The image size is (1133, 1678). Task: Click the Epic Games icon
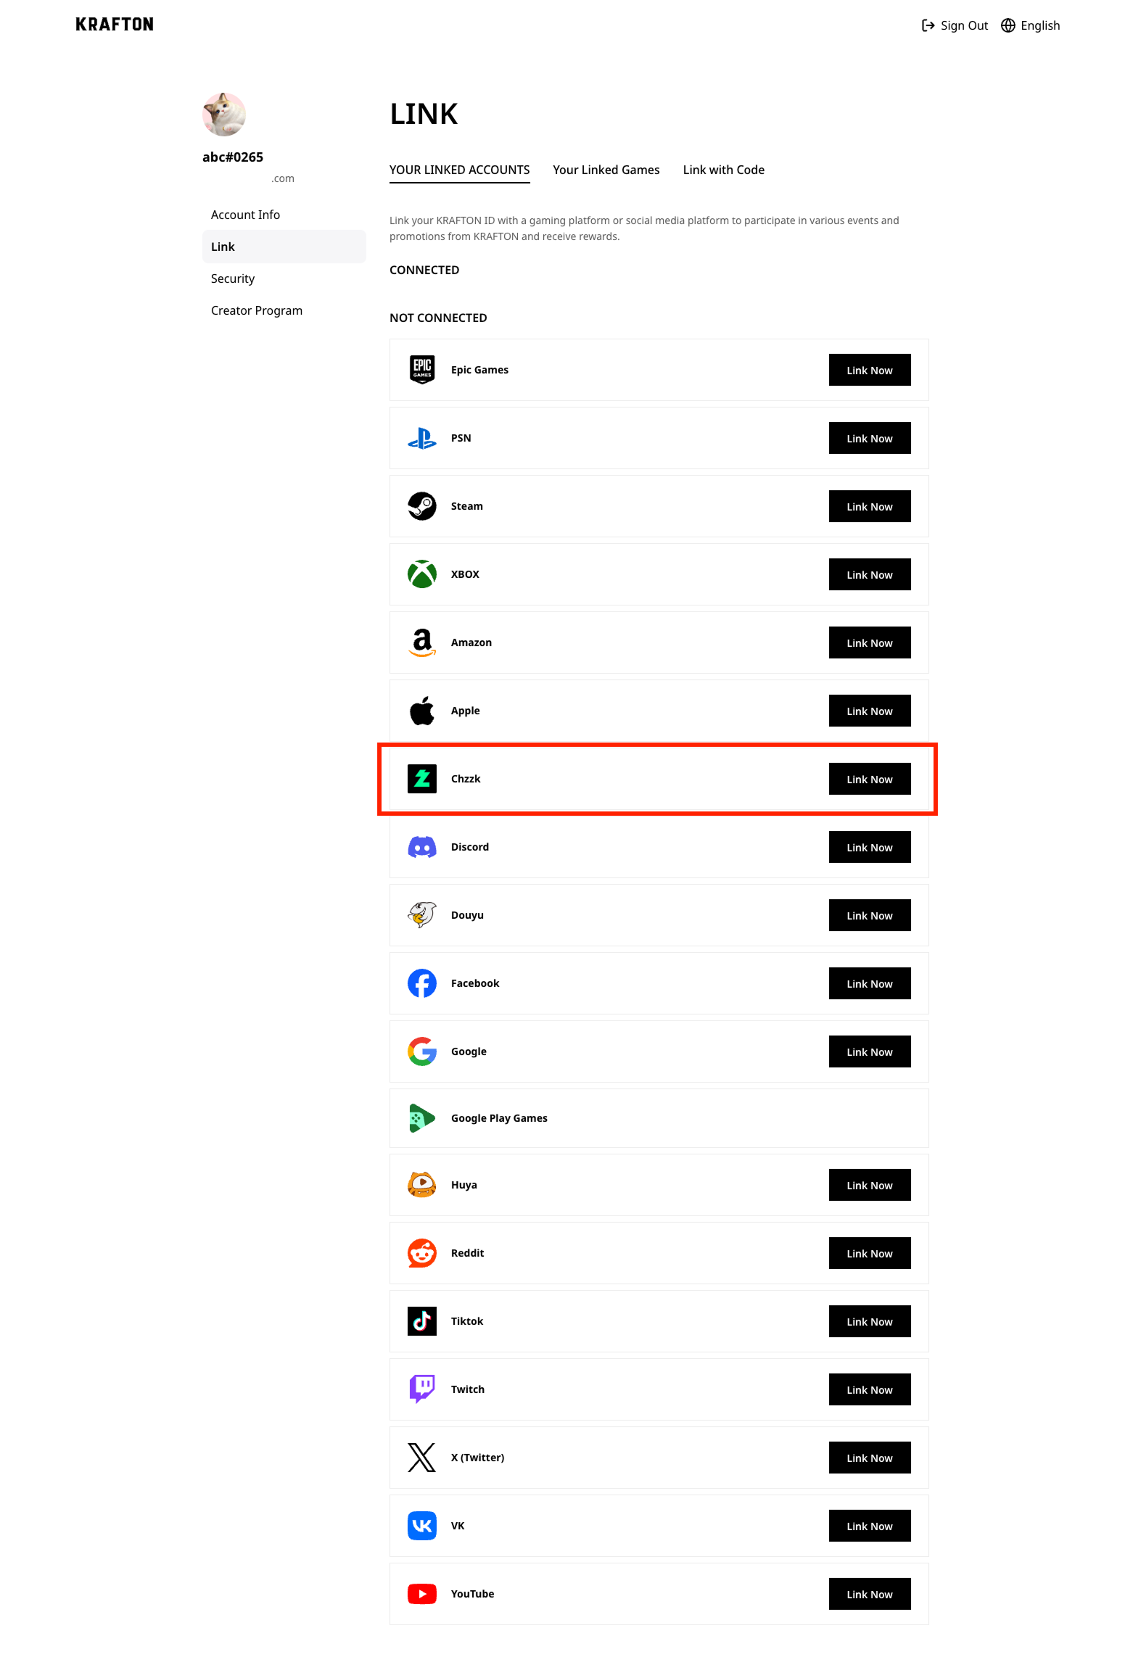coord(421,369)
